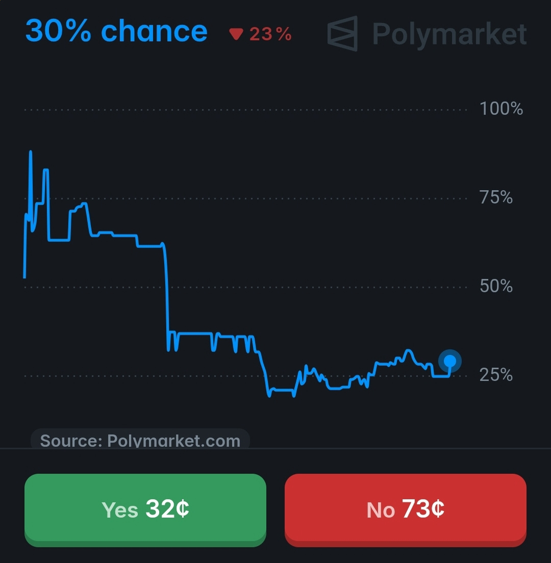This screenshot has height=563, width=551.
Task: Click the lowest dip on the chart line
Action: [x=269, y=396]
